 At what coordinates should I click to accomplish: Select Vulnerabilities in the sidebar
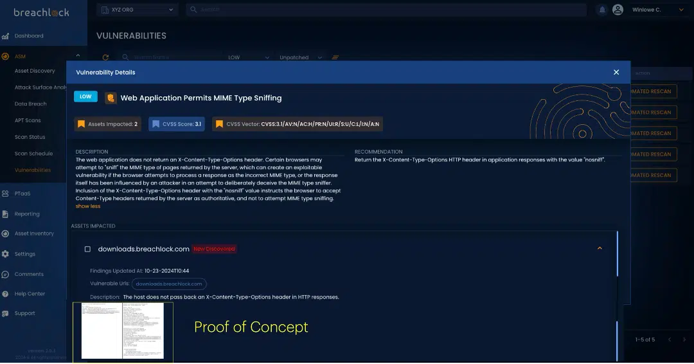(33, 170)
